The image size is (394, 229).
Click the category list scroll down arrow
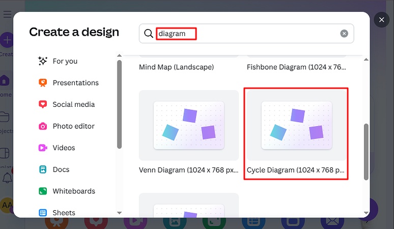click(x=119, y=213)
